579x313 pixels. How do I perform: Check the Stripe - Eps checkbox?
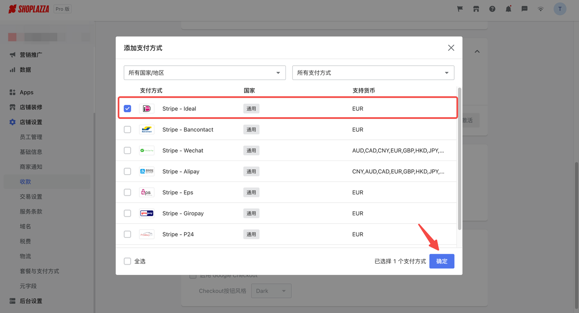coord(128,192)
